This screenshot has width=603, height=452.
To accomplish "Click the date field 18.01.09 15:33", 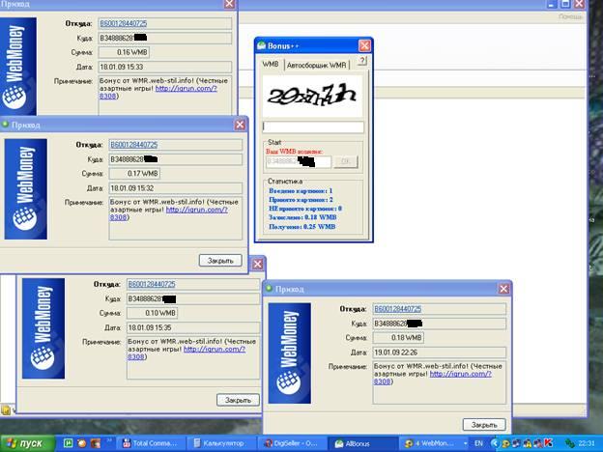I will coord(165,67).
